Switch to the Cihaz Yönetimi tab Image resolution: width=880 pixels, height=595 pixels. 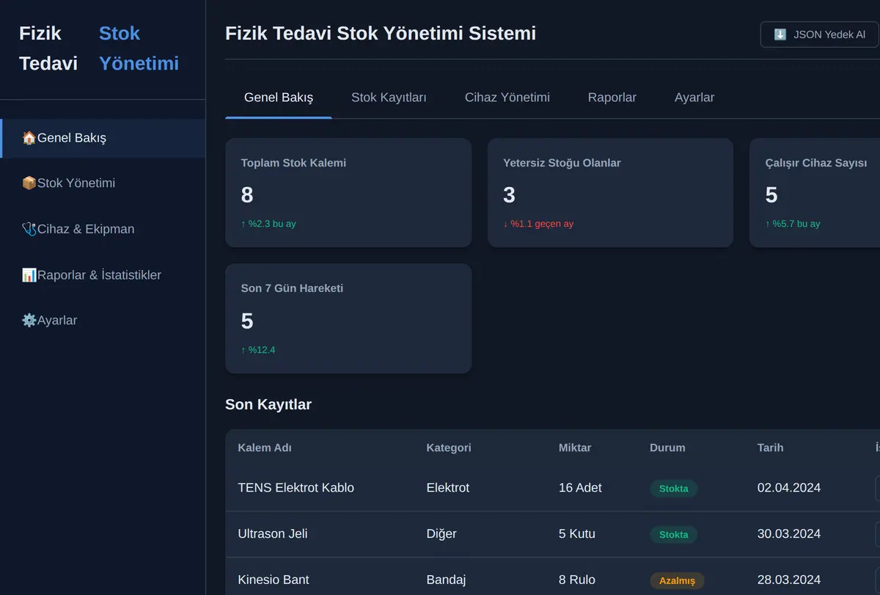click(x=507, y=98)
